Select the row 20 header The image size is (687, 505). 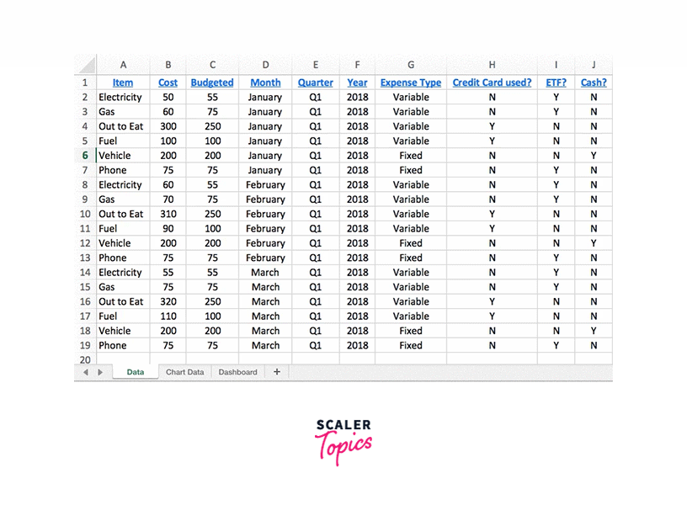[84, 359]
